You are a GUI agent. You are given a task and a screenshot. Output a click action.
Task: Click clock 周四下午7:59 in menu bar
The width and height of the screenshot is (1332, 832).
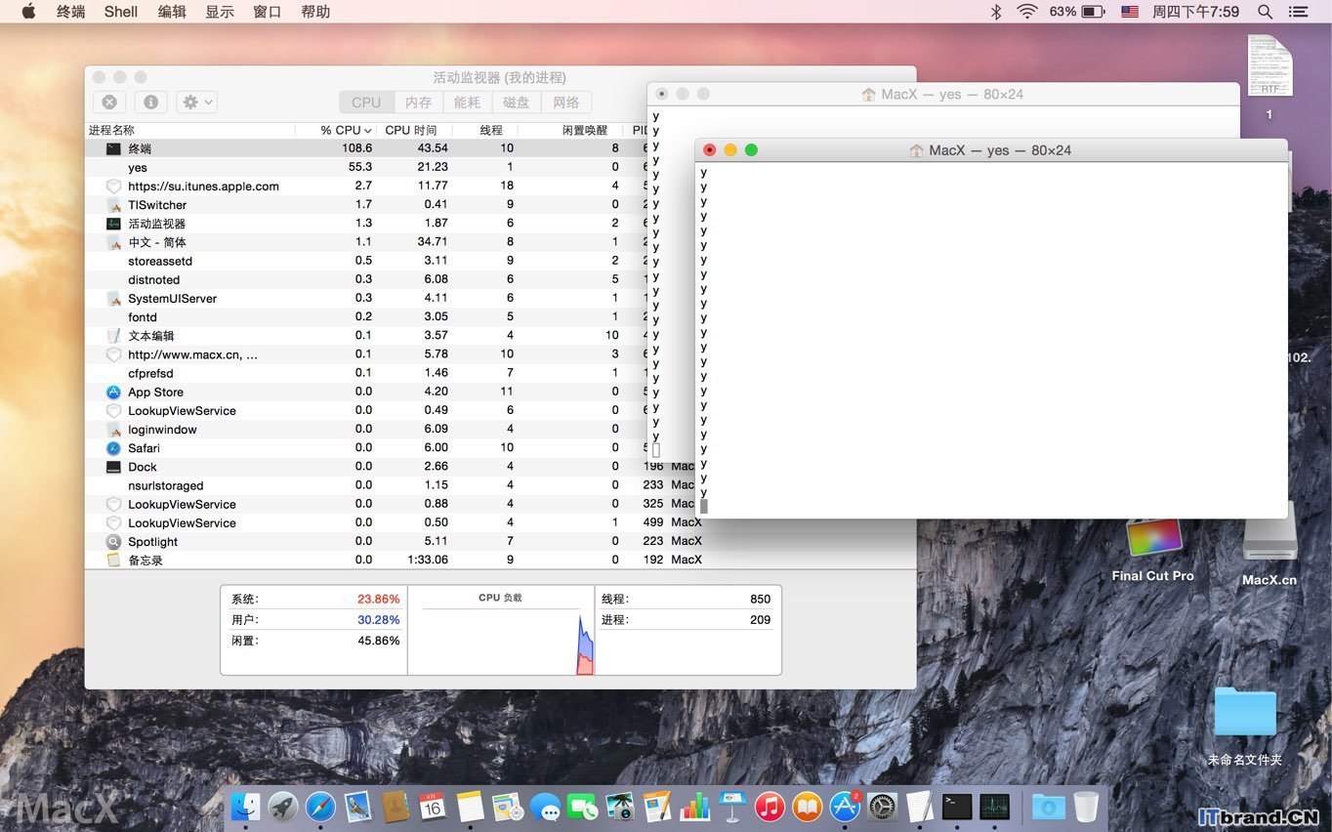[1195, 12]
